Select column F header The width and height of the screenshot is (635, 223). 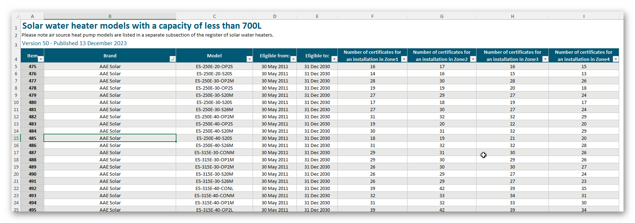pos(372,16)
